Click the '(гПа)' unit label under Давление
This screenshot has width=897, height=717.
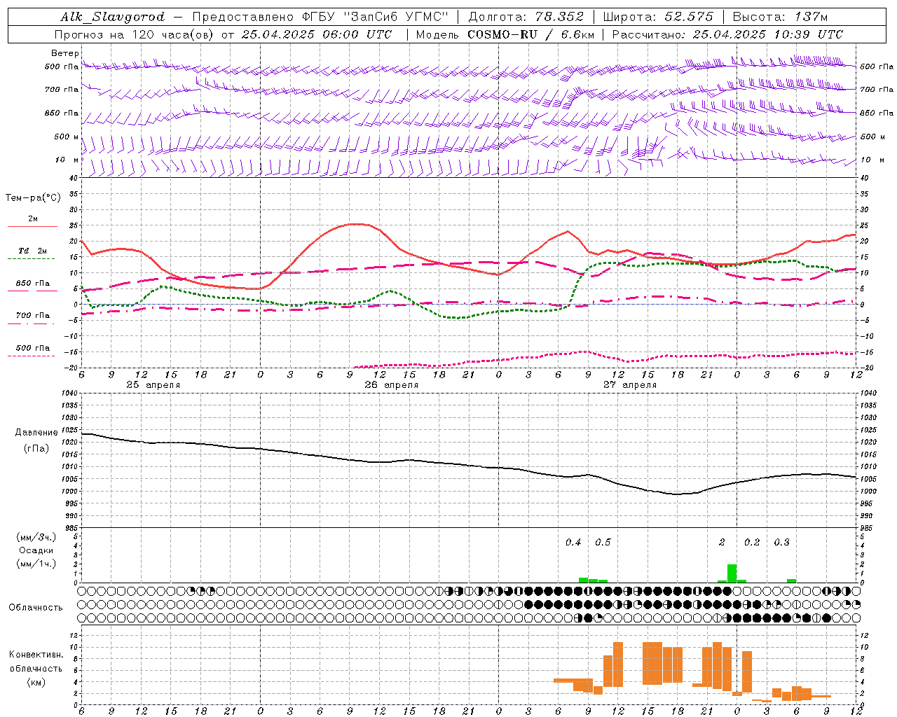pos(36,448)
